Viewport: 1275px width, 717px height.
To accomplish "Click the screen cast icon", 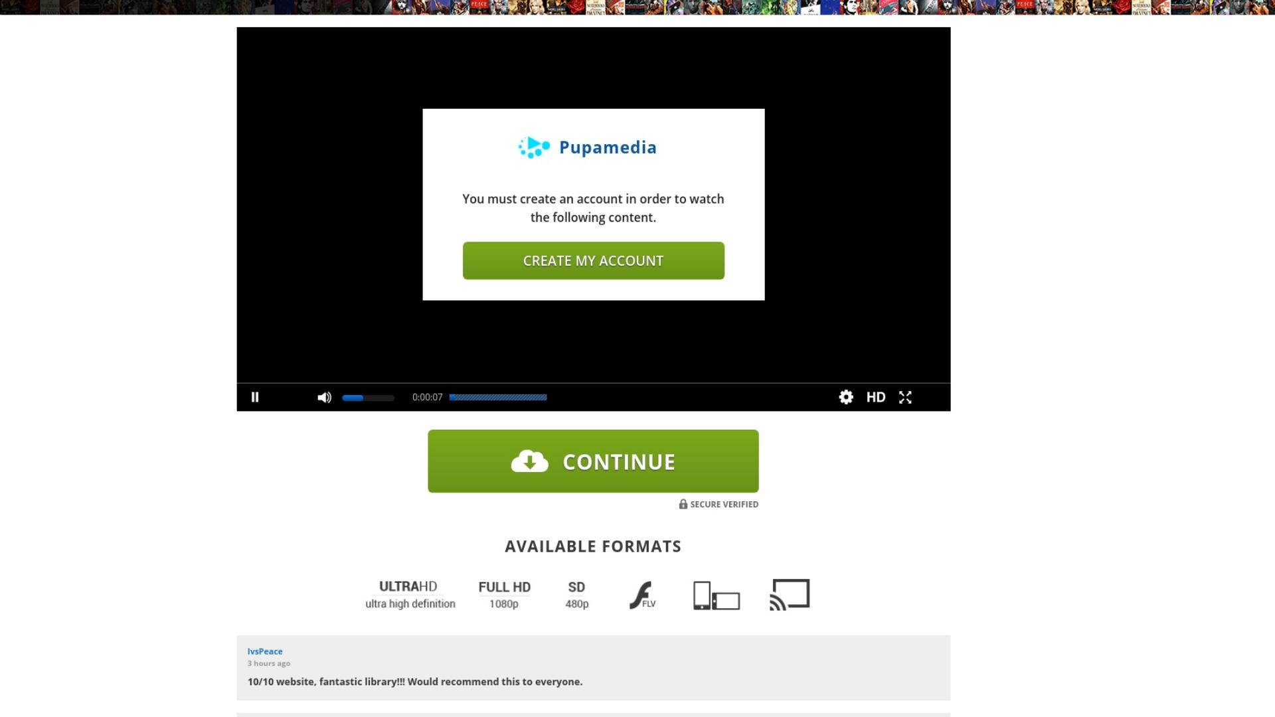I will [x=790, y=595].
